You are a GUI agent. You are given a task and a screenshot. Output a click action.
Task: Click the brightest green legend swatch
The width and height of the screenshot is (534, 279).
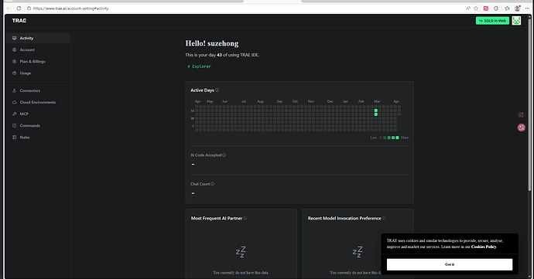click(397, 138)
